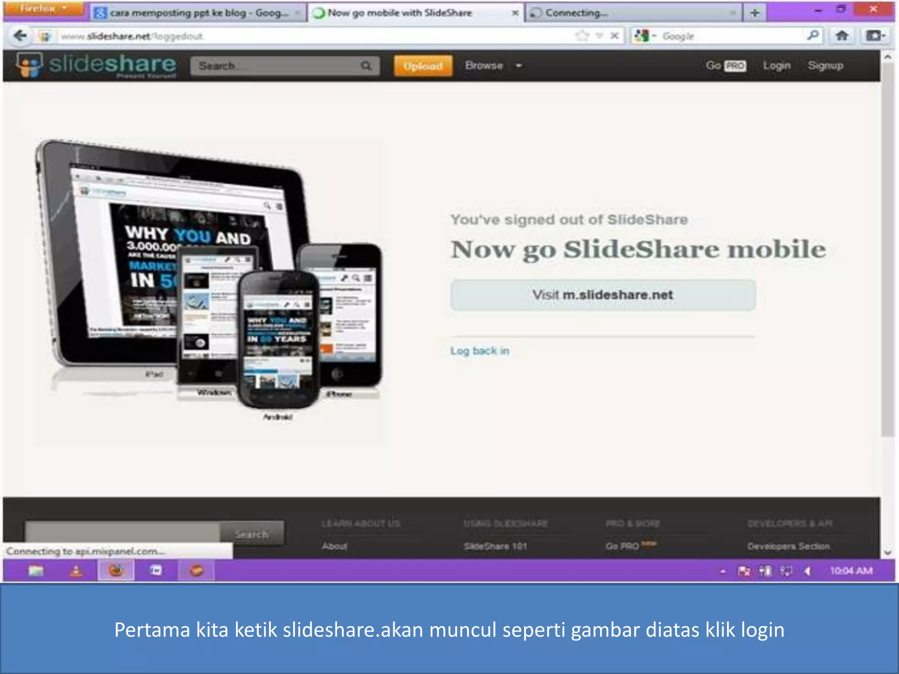Image resolution: width=899 pixels, height=674 pixels.
Task: Expand the Browse dropdown arrow
Action: point(518,66)
